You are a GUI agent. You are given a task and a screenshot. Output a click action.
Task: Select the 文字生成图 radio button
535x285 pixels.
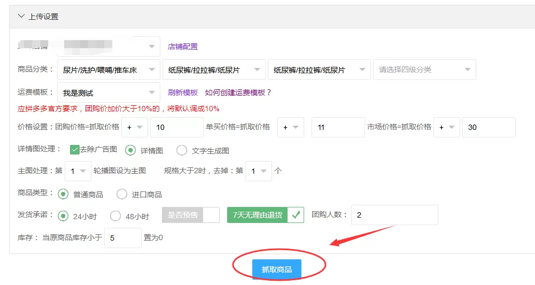[x=182, y=150]
